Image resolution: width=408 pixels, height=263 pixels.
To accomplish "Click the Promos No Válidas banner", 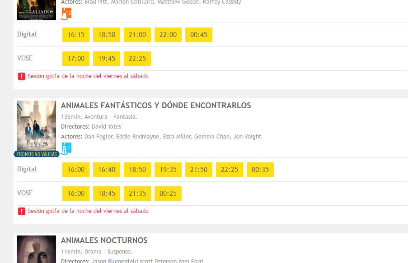I will point(37,154).
